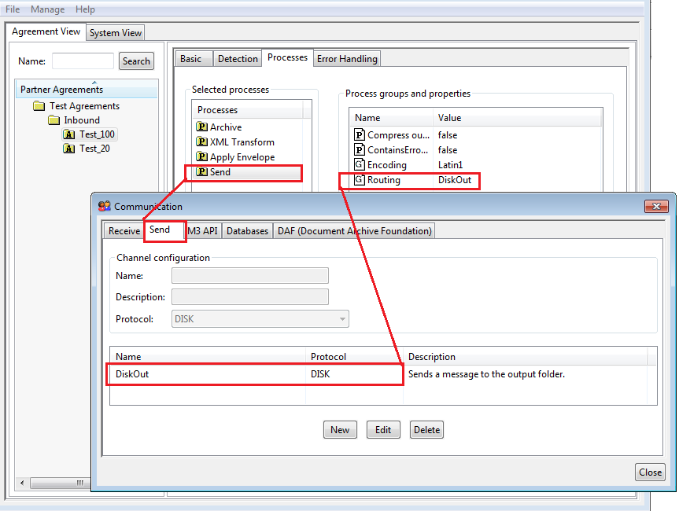Collapse the Partner Agreements panel header
This screenshot has width=679, height=511.
94,83
